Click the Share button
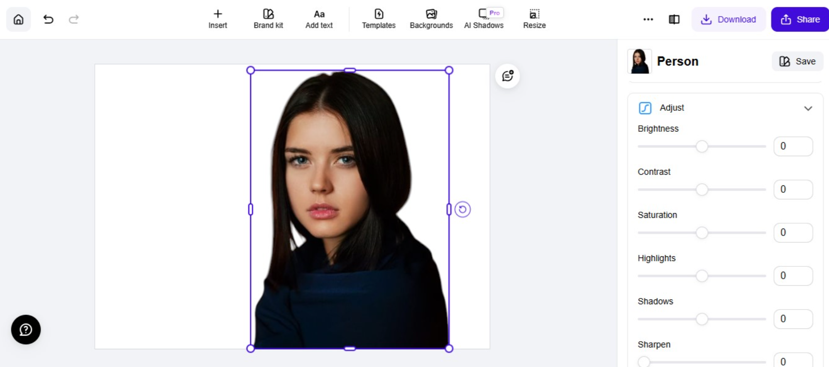This screenshot has width=829, height=367. [x=799, y=19]
